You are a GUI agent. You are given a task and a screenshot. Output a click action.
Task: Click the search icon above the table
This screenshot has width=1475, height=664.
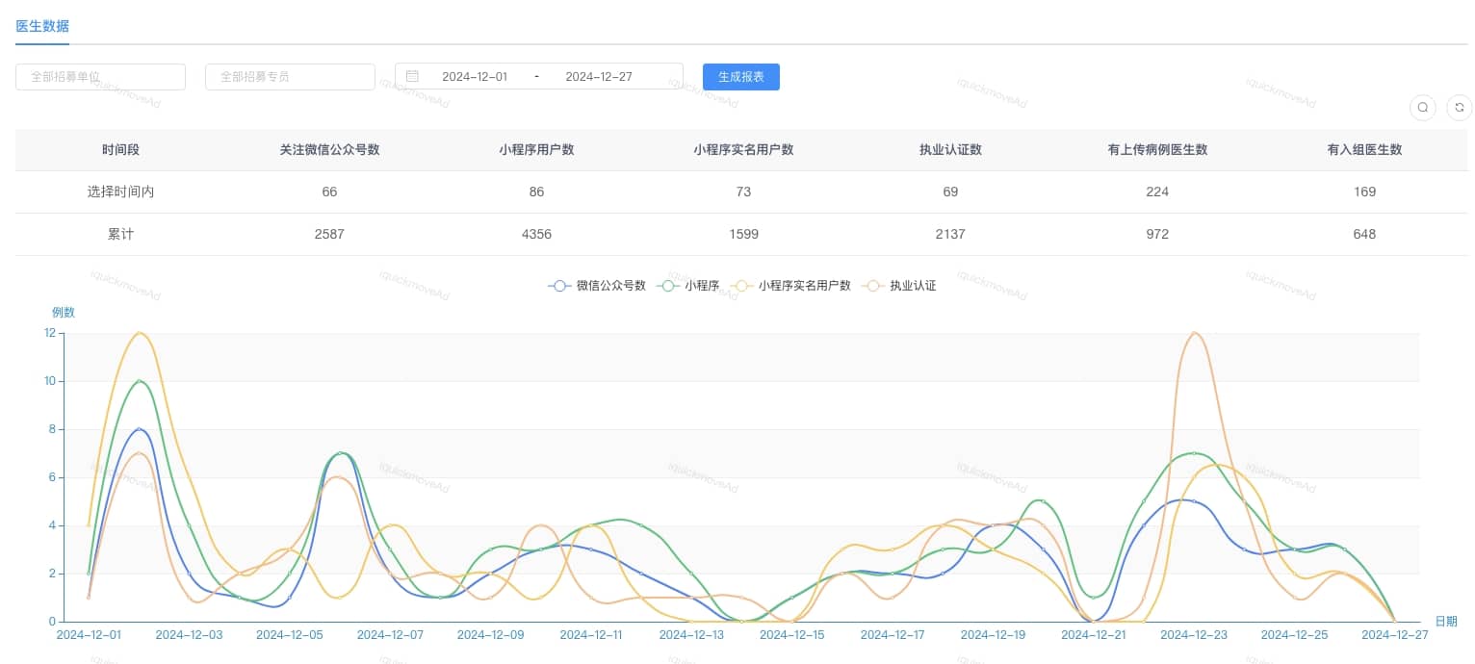click(x=1422, y=108)
